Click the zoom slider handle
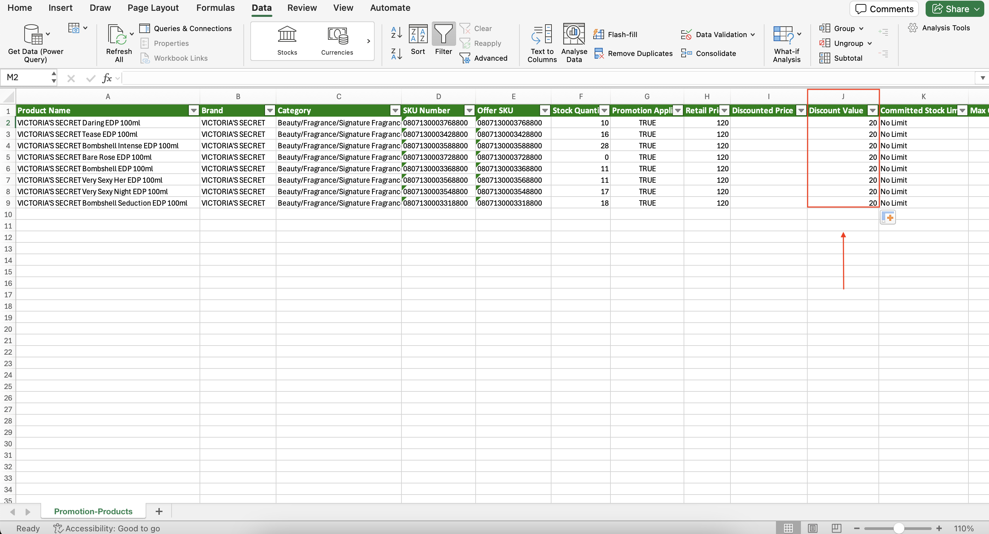The image size is (989, 534). [898, 528]
